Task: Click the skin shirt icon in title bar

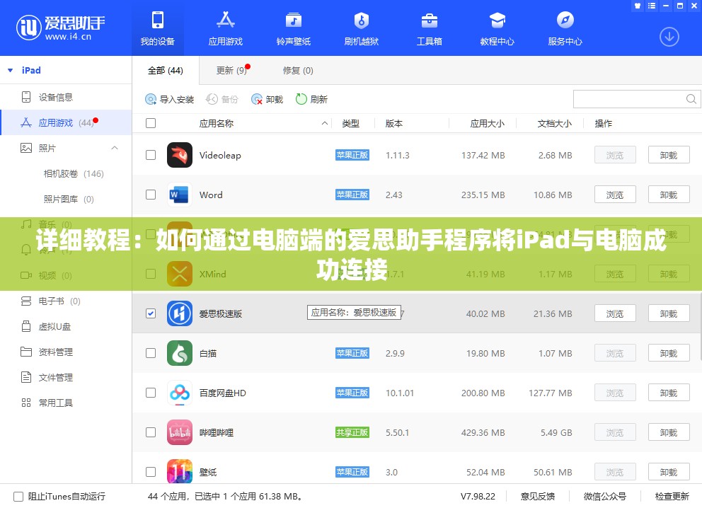Action: click(638, 6)
